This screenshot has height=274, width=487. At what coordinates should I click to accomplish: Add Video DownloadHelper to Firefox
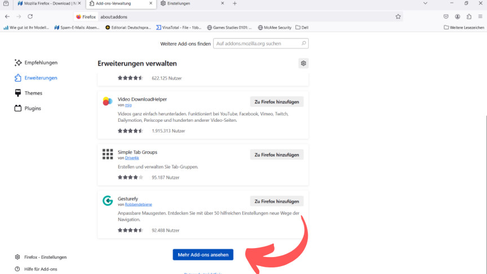point(277,101)
